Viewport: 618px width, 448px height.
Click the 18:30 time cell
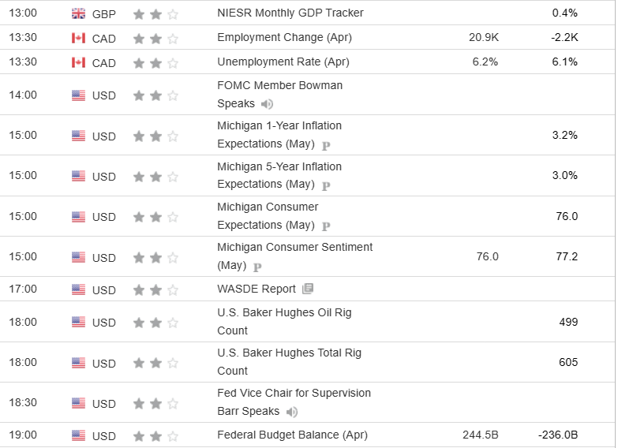[23, 403]
